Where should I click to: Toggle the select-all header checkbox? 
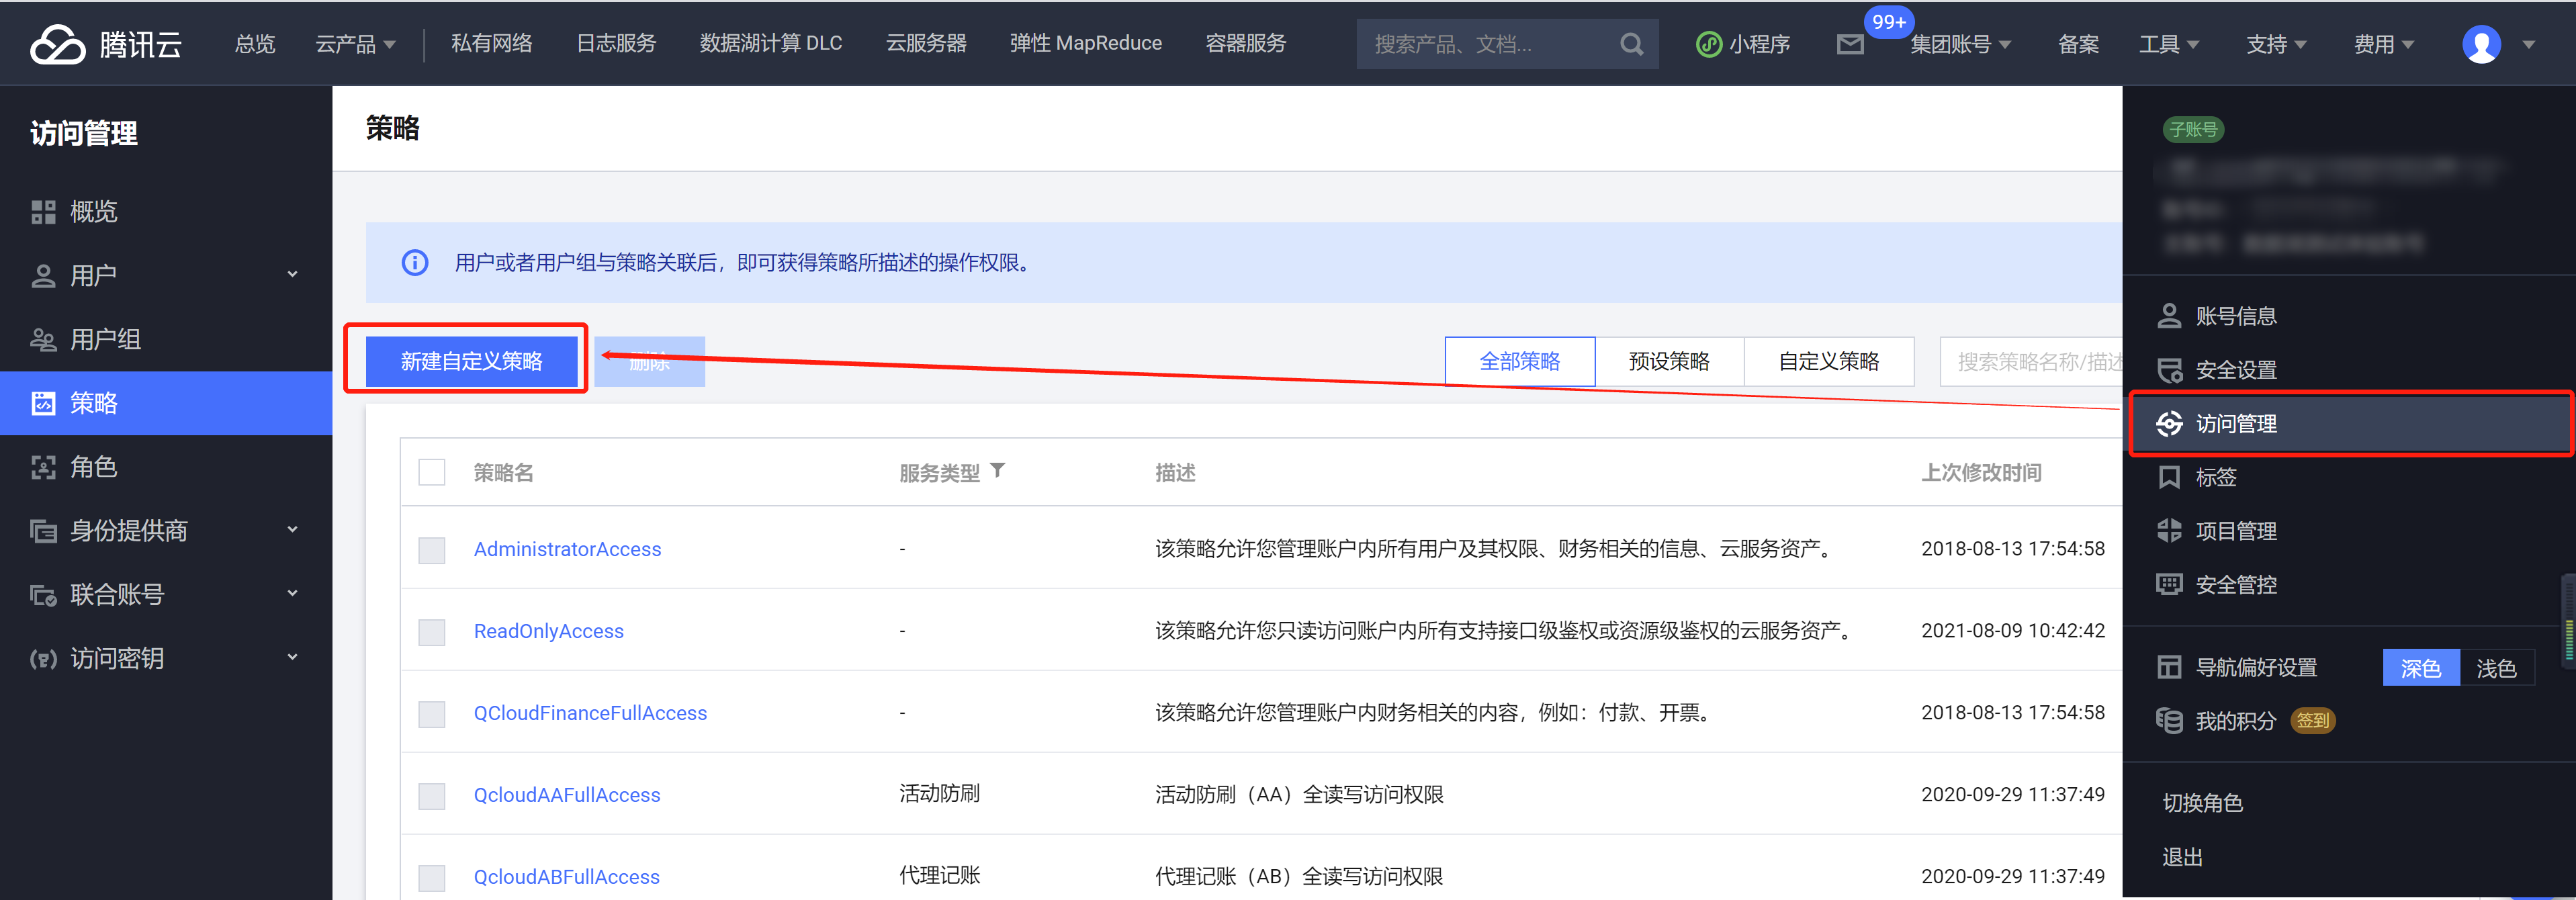432,472
